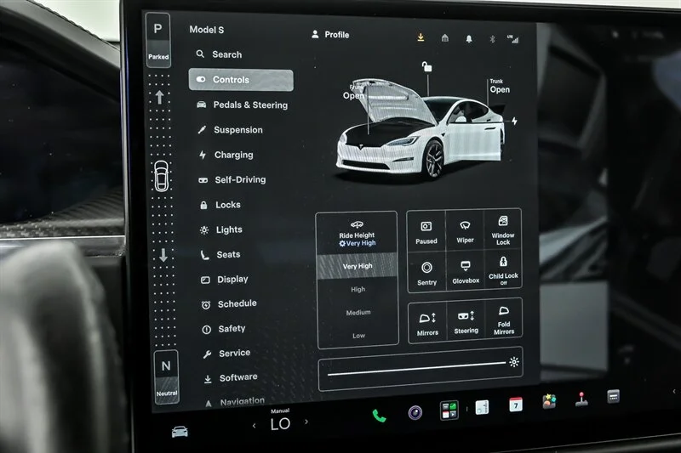Toggle Sentry mode
The height and width of the screenshot is (453, 681).
[x=427, y=273]
